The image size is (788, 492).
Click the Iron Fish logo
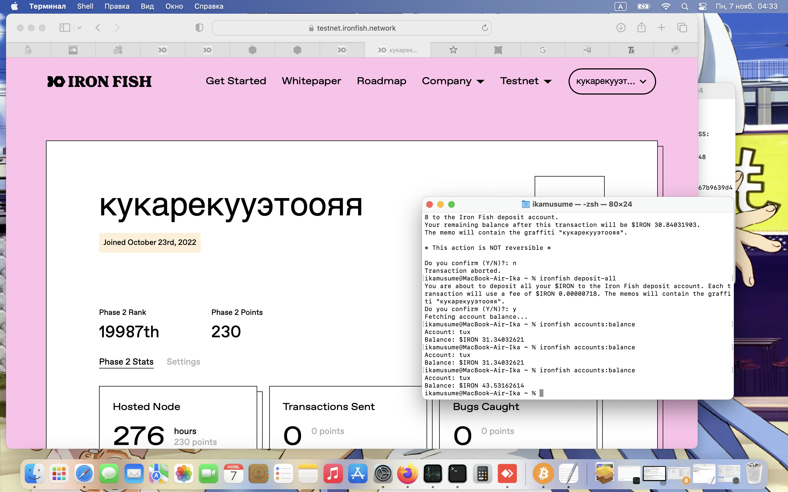[x=99, y=81]
